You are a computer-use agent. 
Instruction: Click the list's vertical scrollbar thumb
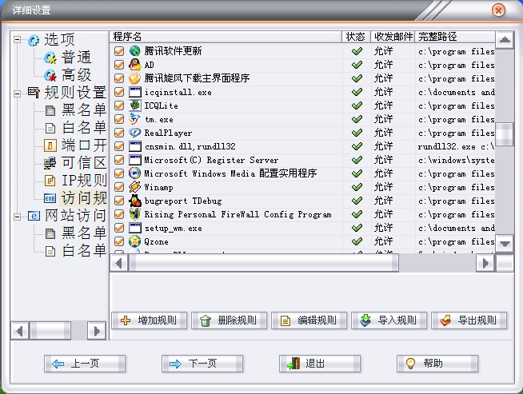pos(505,134)
